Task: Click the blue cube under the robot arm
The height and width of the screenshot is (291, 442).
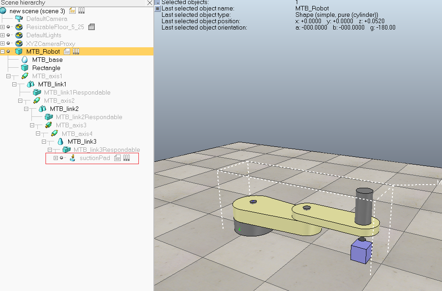Action: point(361,251)
